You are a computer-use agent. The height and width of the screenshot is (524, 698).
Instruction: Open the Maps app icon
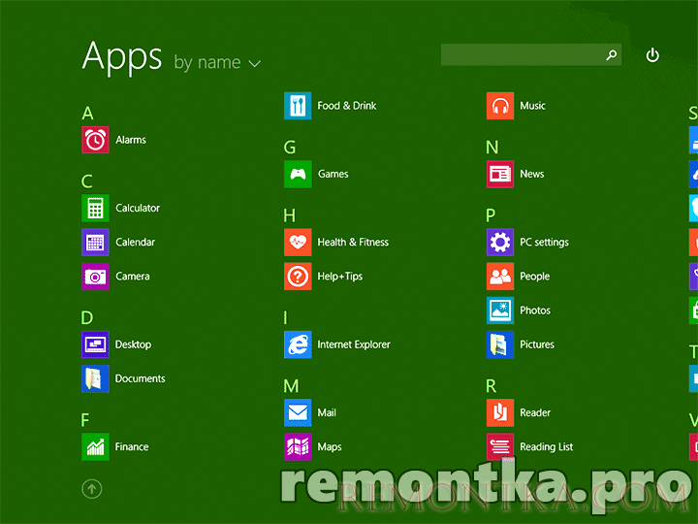tap(298, 446)
